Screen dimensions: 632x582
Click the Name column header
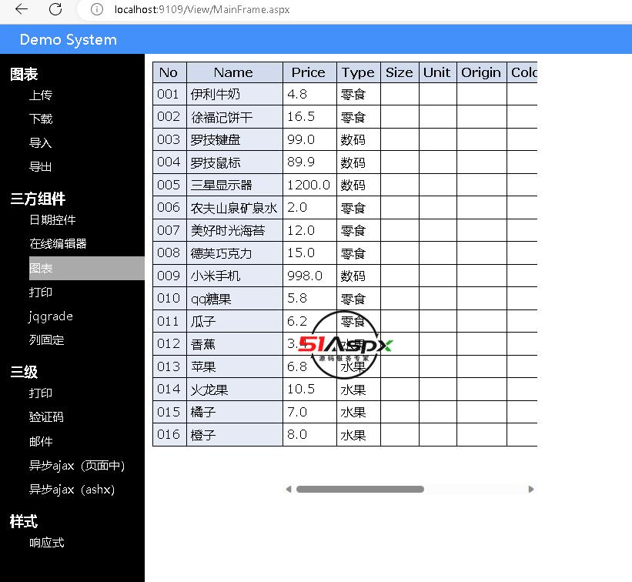coord(234,72)
